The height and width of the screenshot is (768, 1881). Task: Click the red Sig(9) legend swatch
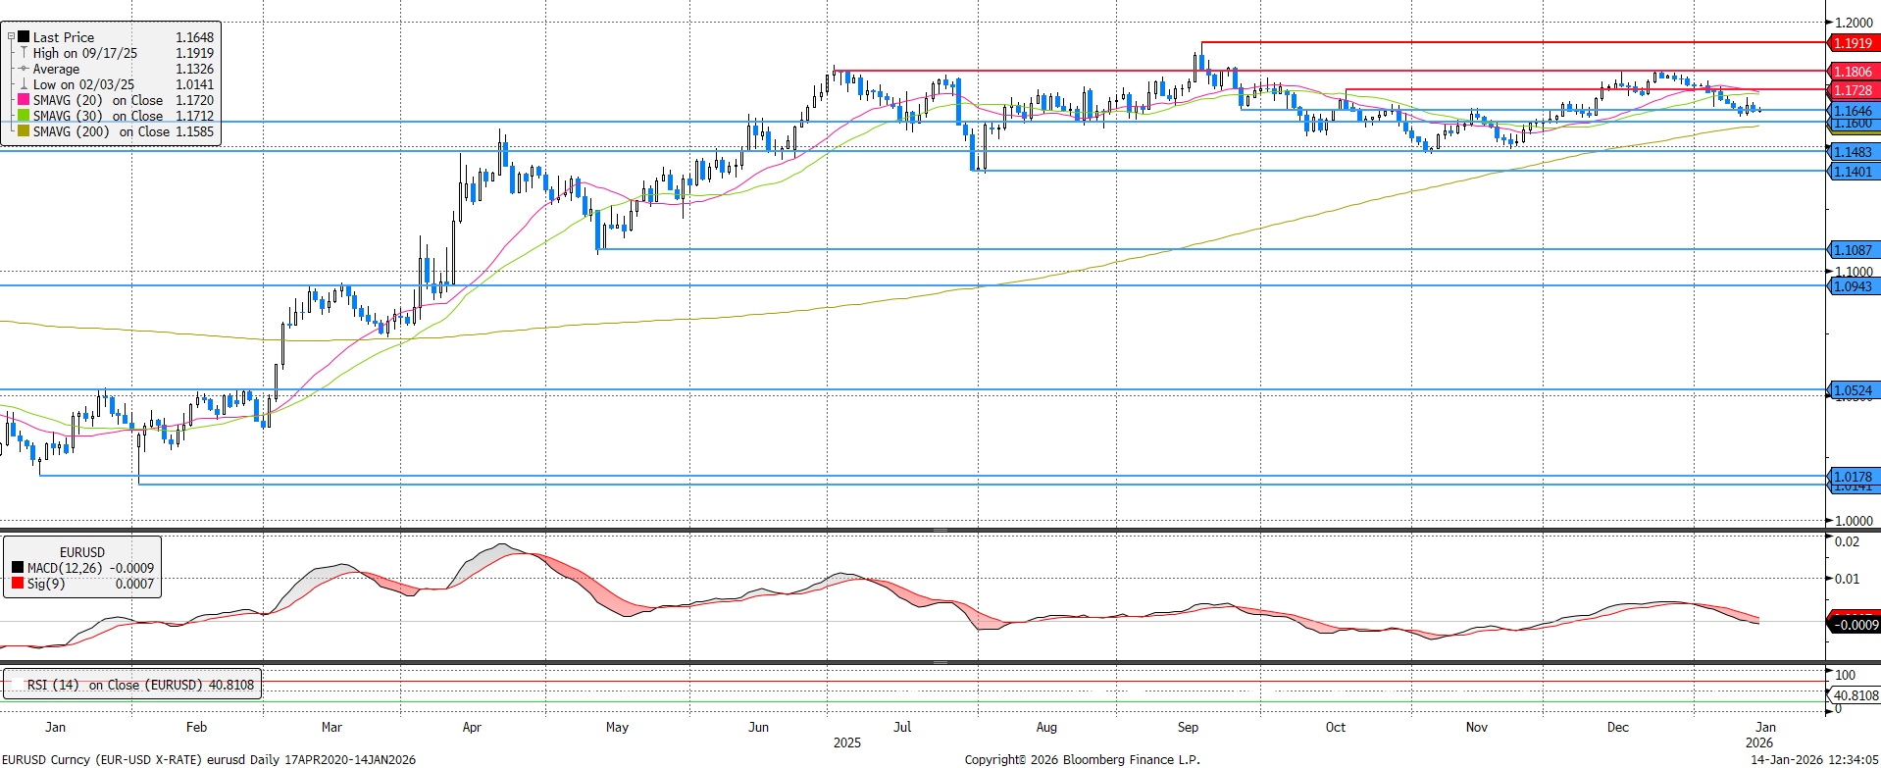[x=18, y=584]
